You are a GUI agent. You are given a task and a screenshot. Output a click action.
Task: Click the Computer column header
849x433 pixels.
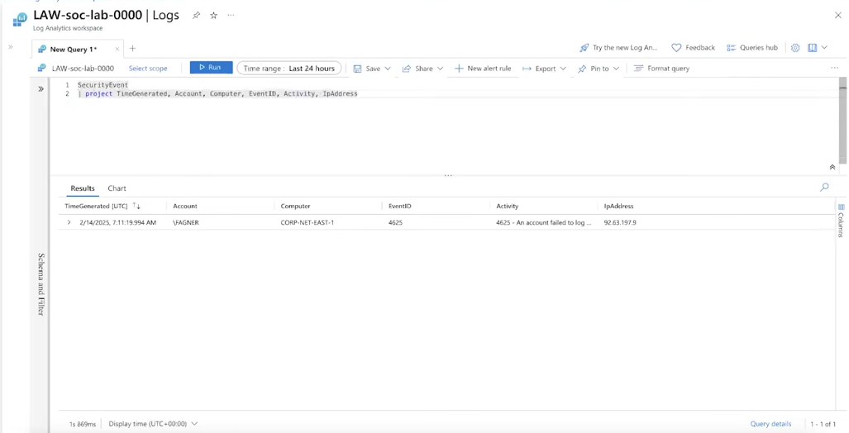(x=296, y=207)
